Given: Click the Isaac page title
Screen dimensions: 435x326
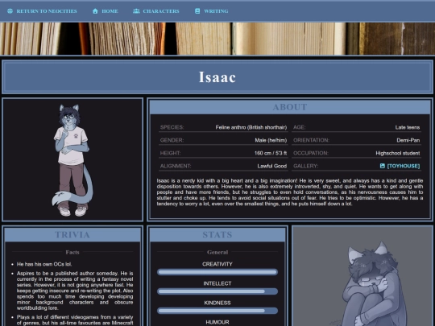Looking at the screenshot, I should pos(217,77).
